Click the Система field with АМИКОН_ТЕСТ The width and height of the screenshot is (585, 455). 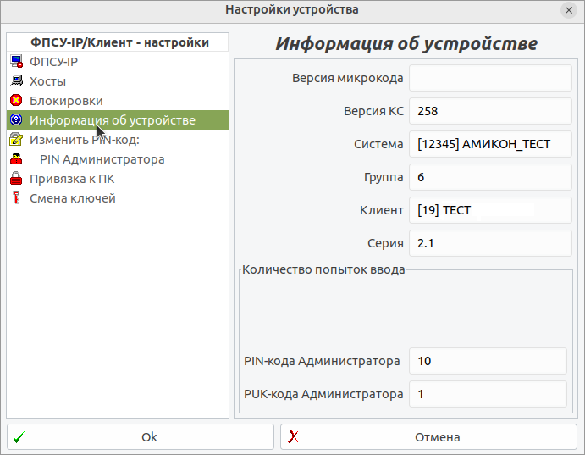click(x=490, y=144)
